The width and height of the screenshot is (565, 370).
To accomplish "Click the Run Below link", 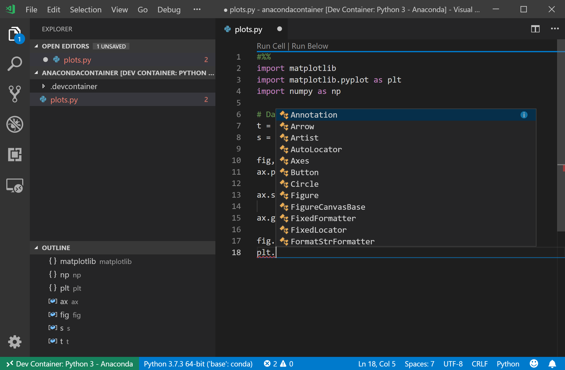I will click(310, 46).
